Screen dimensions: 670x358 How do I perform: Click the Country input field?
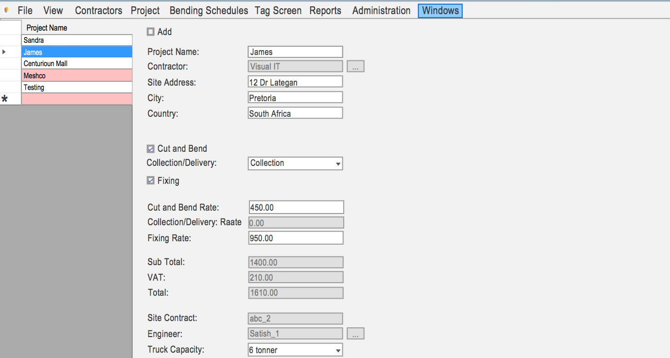click(295, 113)
